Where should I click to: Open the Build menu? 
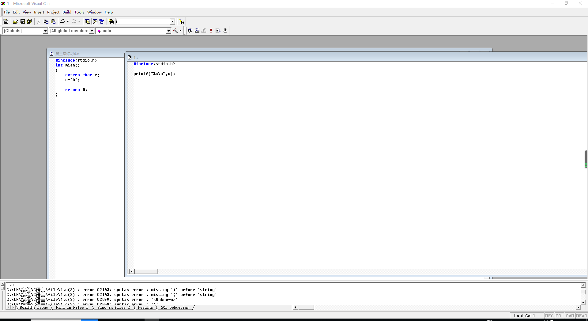pyautogui.click(x=67, y=12)
